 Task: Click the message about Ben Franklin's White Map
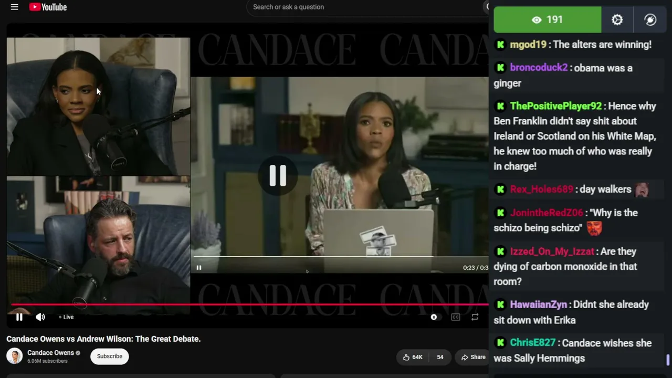(575, 136)
